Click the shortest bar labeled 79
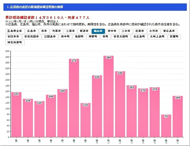Screen dimensions: 190x146 tap(166, 126)
